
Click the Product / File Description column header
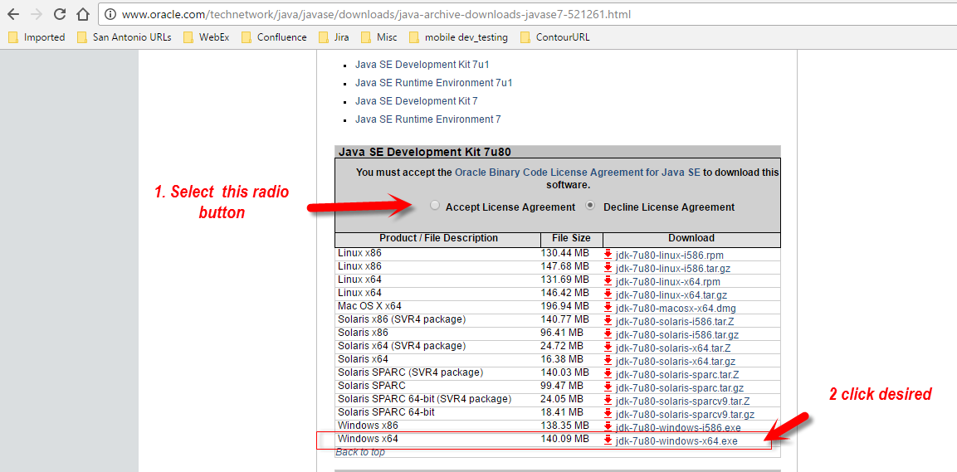tap(438, 238)
